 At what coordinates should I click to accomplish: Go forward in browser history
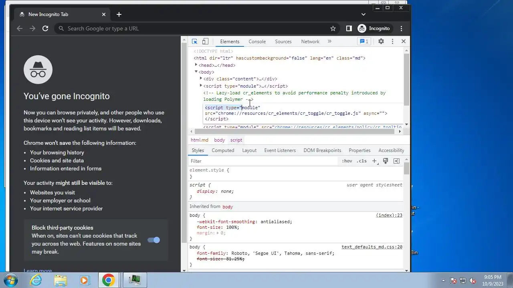point(32,28)
